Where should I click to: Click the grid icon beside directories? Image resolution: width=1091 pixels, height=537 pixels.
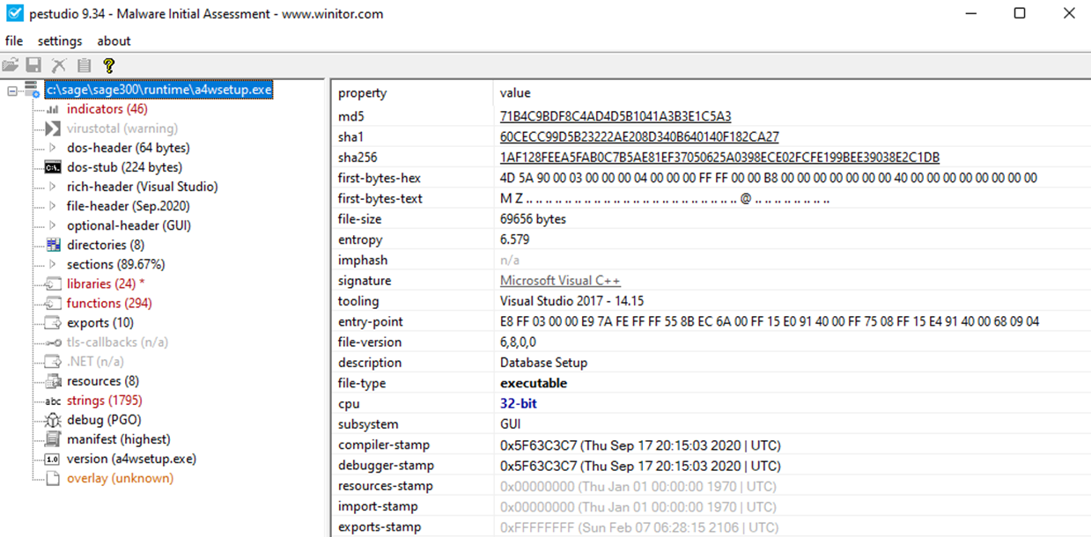[x=52, y=245]
